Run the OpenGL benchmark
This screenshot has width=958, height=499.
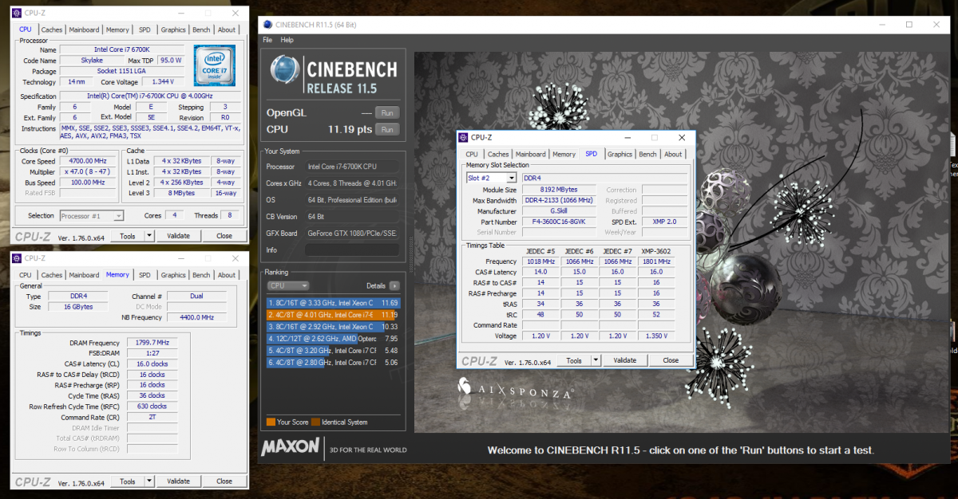pos(387,113)
